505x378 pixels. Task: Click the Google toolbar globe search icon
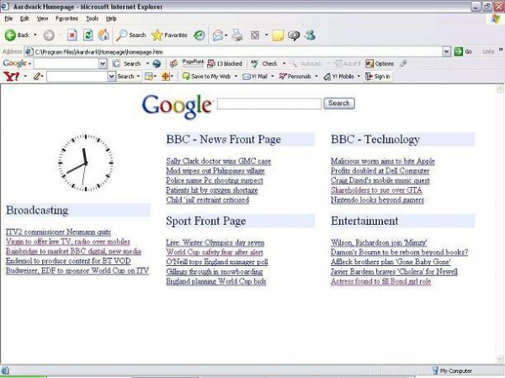(x=157, y=63)
